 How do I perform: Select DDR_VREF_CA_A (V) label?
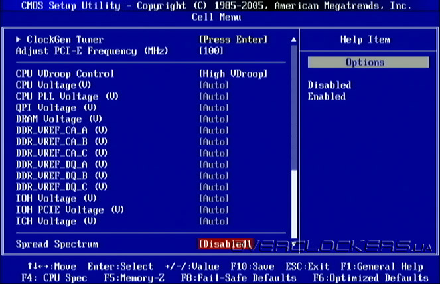tap(62, 130)
